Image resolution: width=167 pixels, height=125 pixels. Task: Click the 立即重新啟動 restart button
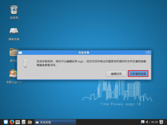point(138,74)
